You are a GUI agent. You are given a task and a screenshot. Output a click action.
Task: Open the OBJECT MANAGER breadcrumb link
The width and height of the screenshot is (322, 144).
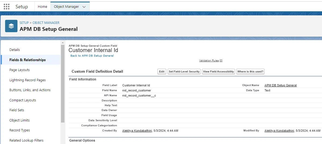pos(46,23)
